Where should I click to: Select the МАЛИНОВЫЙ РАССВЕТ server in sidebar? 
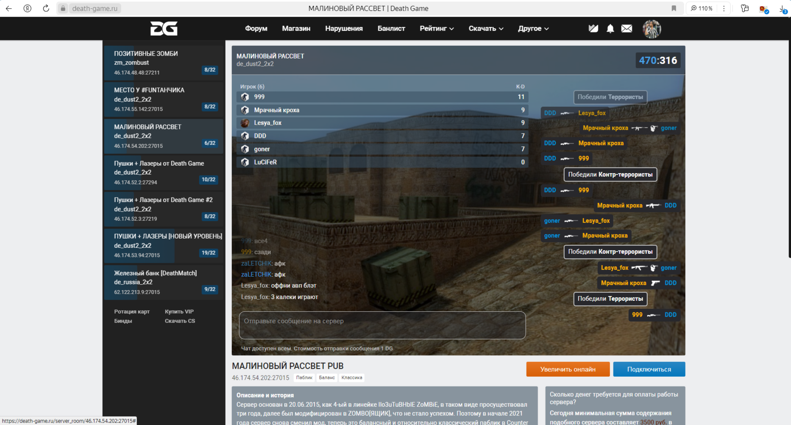click(164, 136)
